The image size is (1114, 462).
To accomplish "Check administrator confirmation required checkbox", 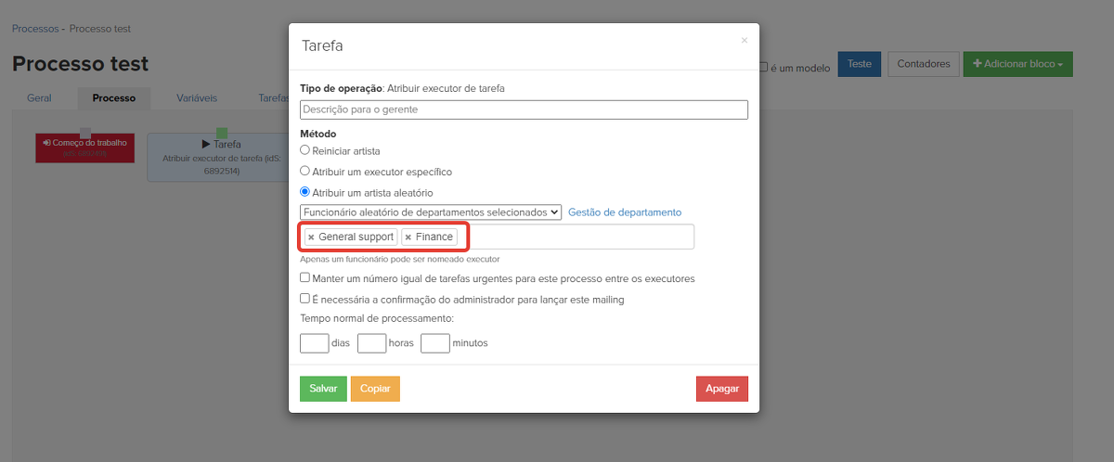I will click(x=304, y=300).
